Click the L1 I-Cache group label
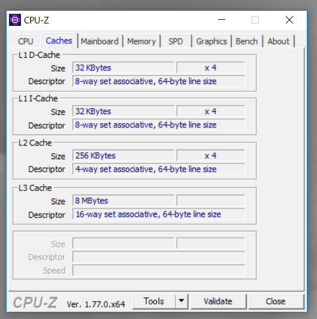 [x=38, y=99]
